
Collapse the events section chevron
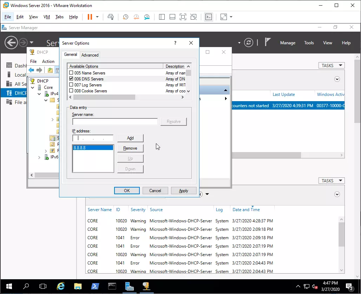(x=337, y=194)
